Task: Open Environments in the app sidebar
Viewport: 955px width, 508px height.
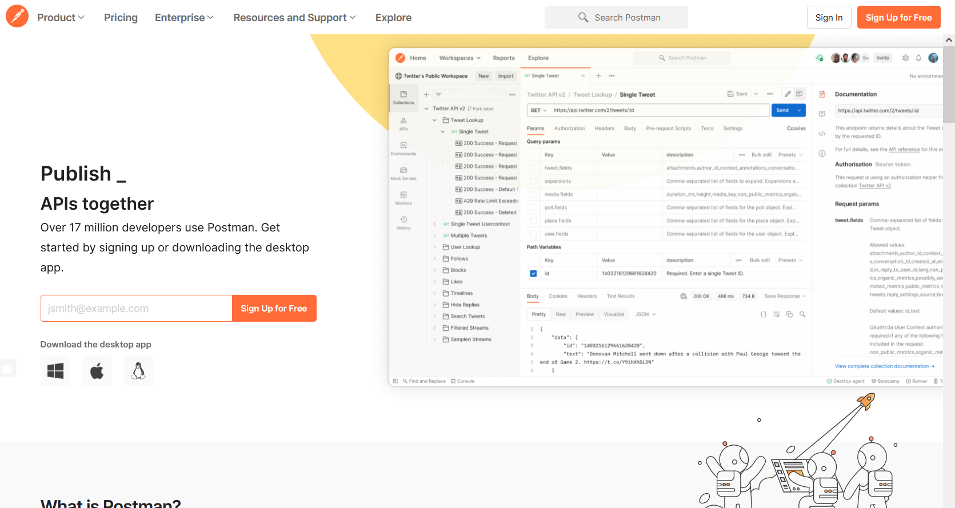Action: point(403,149)
